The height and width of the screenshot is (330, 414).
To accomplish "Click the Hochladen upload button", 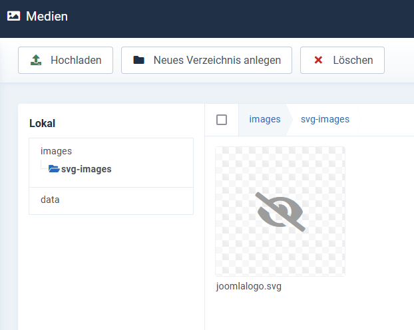I will [x=65, y=60].
